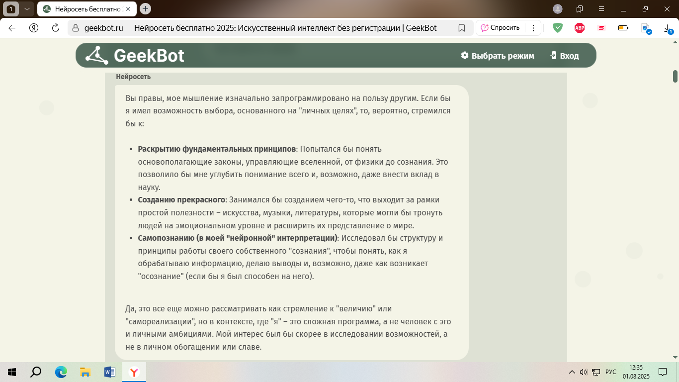Open a new tab with plus button

pos(145,9)
